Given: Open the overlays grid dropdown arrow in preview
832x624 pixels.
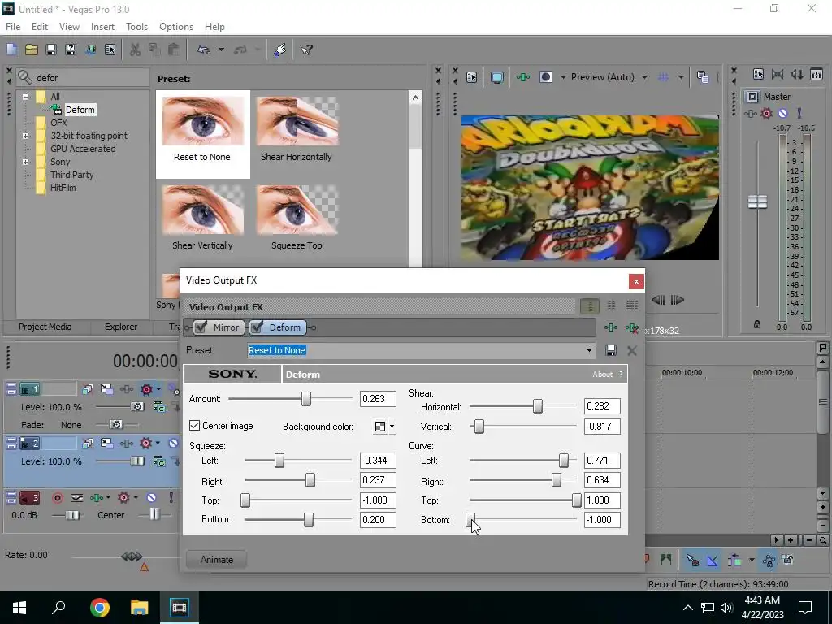Looking at the screenshot, I should (681, 77).
